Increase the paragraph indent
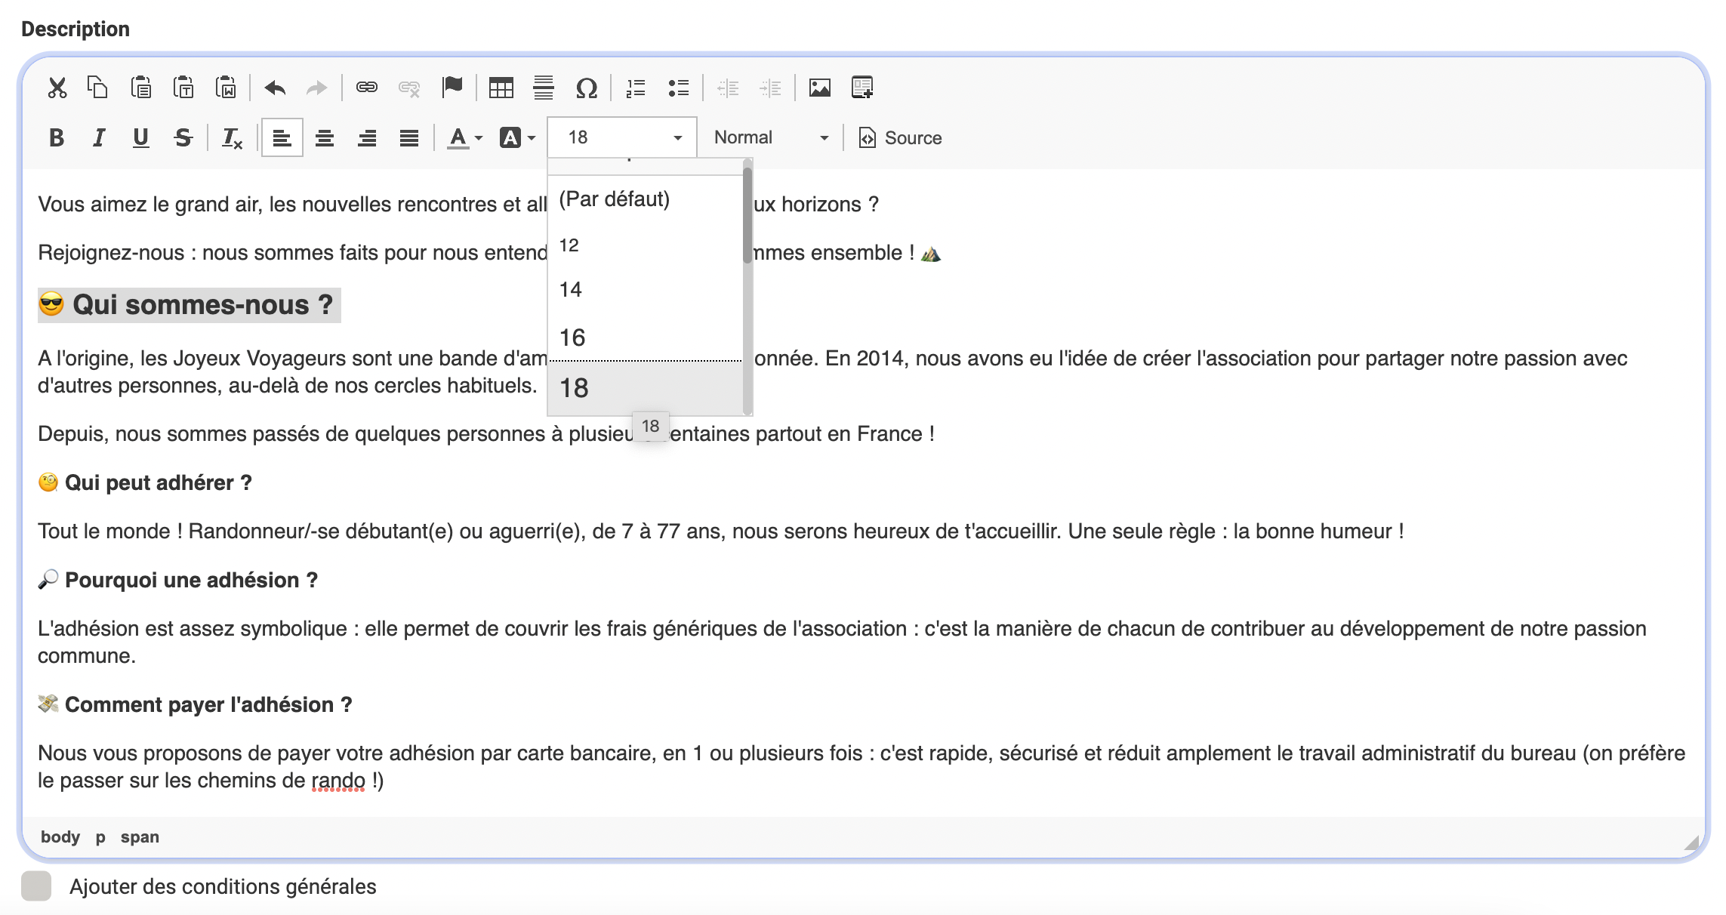Viewport: 1726px width, 915px height. (770, 88)
